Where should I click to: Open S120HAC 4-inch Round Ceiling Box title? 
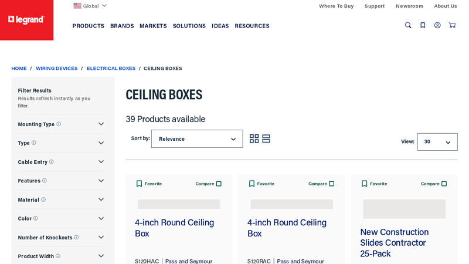point(174,228)
